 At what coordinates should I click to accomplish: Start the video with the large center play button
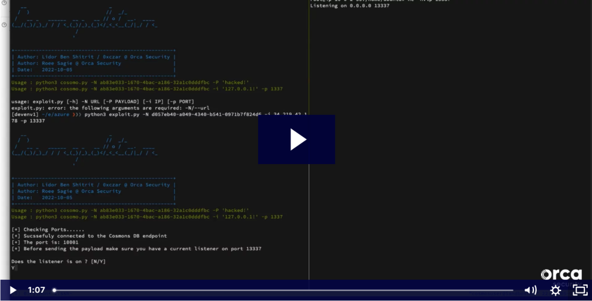point(297,140)
